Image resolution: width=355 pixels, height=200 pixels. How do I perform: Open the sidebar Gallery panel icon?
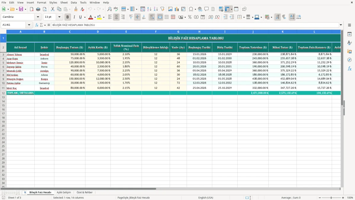point(349,52)
